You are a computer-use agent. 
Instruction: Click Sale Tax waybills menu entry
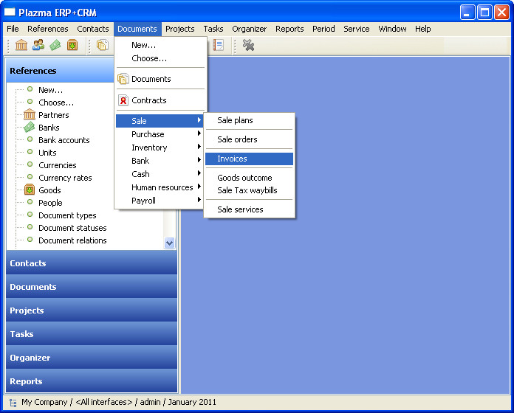[x=247, y=190]
